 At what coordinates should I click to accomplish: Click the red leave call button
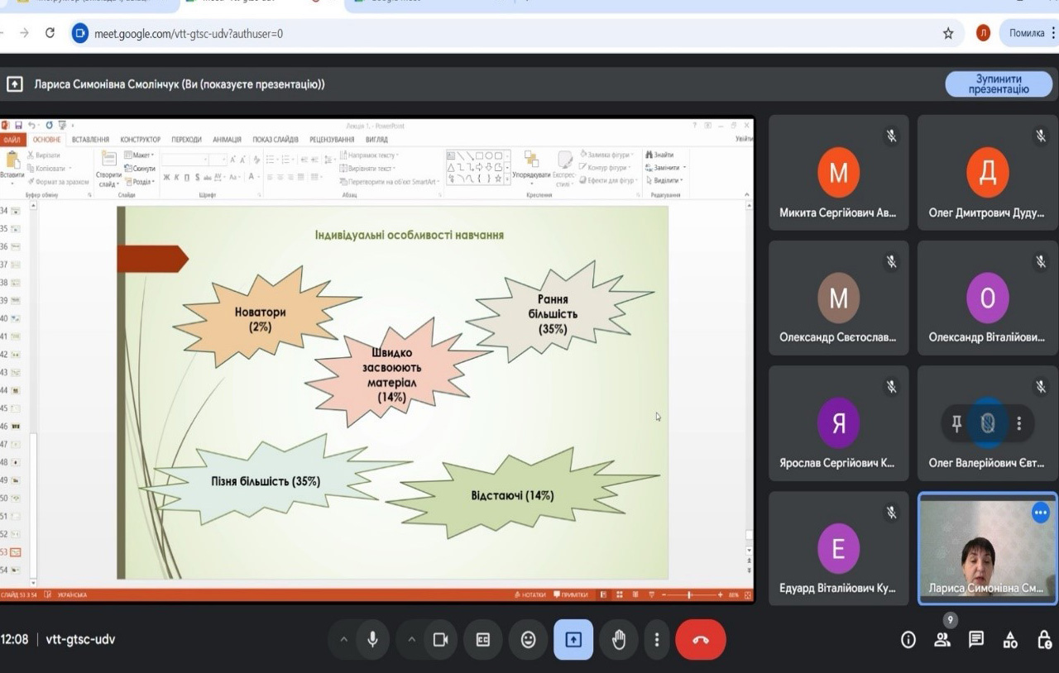(x=700, y=639)
